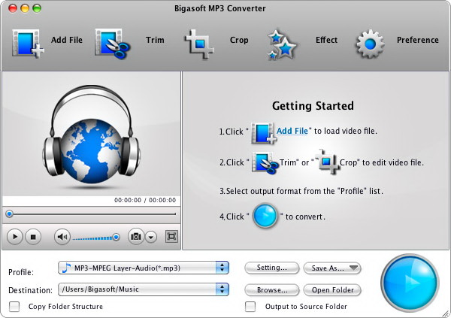Open the Crop tool
This screenshot has width=451, height=318.
click(x=201, y=43)
